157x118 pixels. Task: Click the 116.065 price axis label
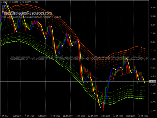point(152,16)
